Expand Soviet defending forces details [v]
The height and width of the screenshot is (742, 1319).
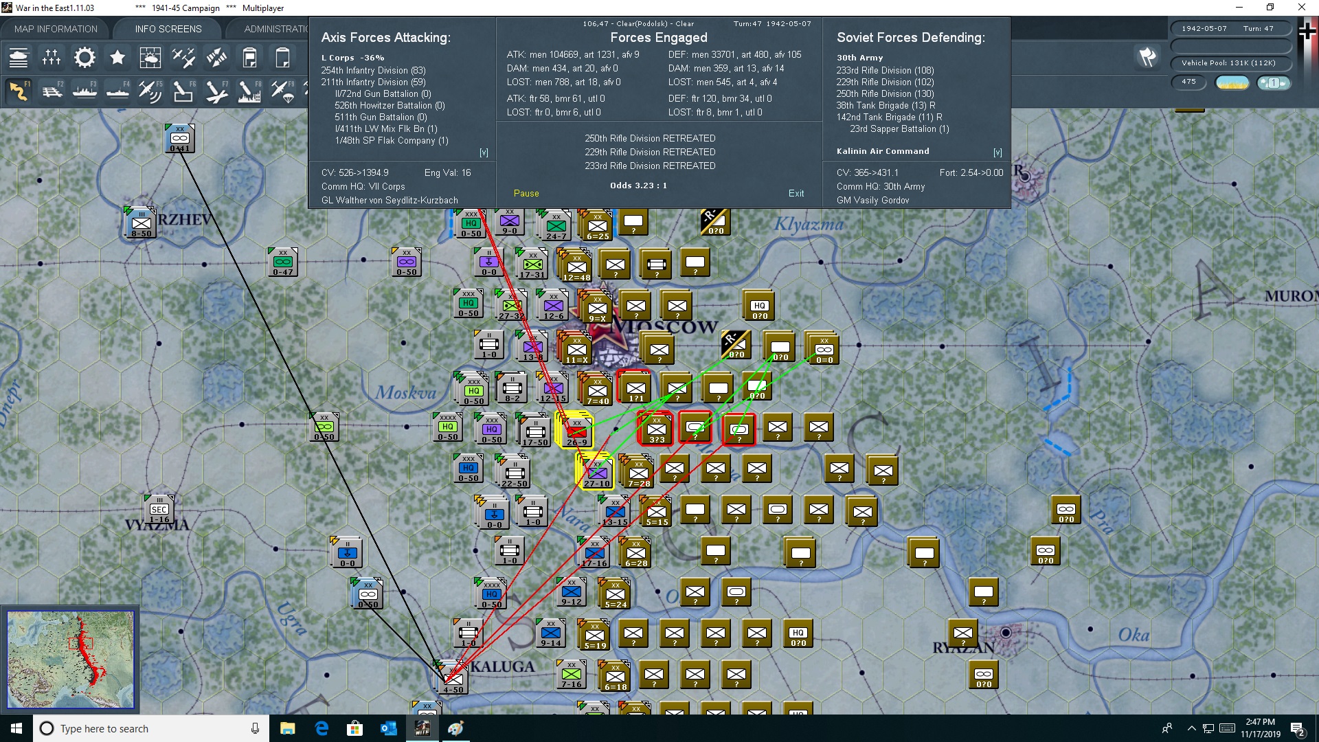click(997, 153)
